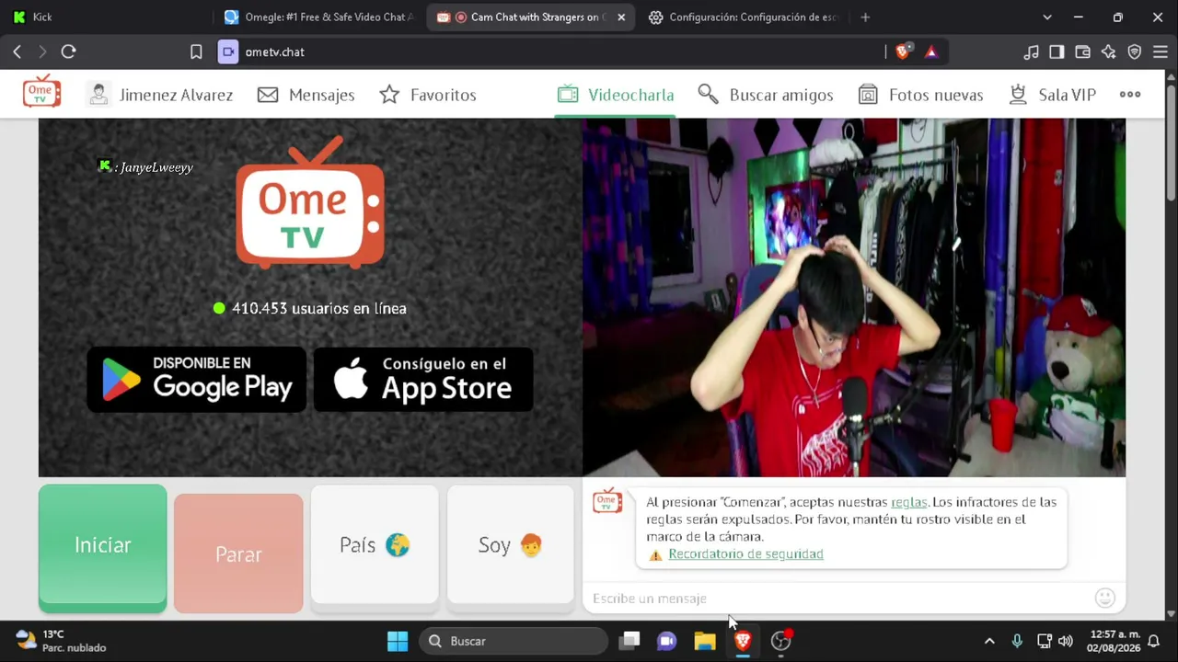Click the Brave Rewards triangle icon
This screenshot has height=662, width=1178.
[931, 52]
